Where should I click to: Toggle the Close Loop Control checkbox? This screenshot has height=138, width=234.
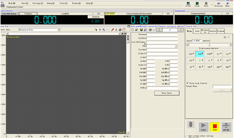[187, 83]
